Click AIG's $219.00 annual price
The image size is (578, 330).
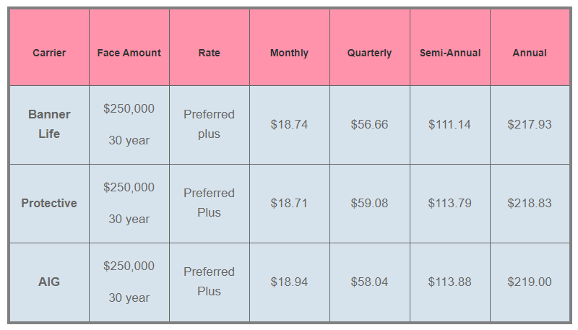coord(530,282)
